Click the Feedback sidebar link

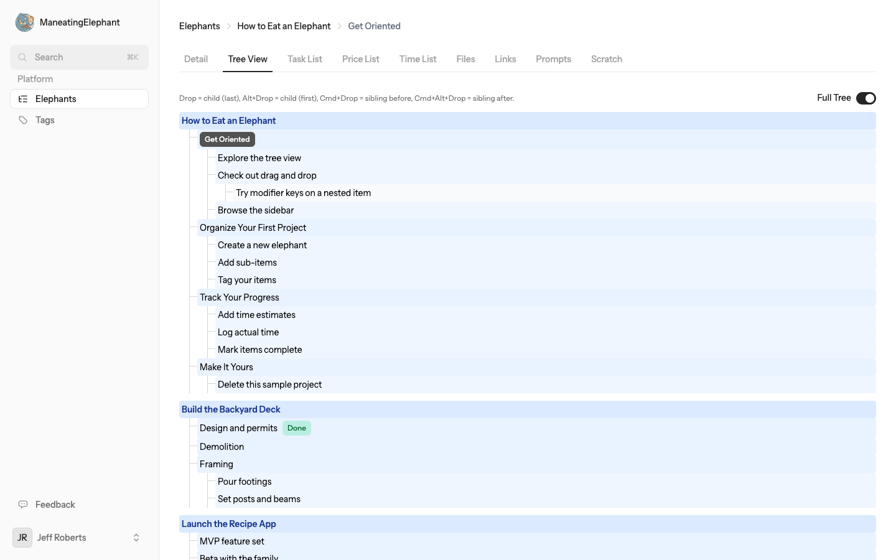click(x=79, y=505)
